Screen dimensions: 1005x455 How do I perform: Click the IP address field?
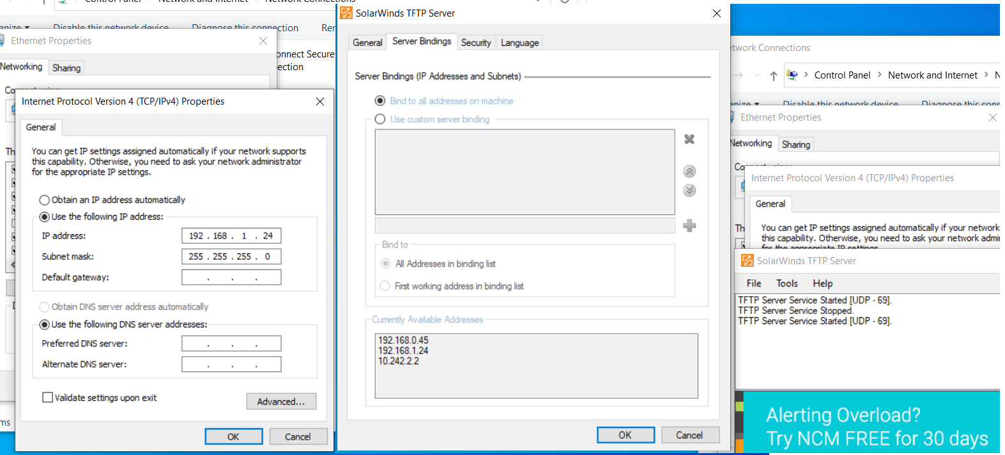[231, 236]
